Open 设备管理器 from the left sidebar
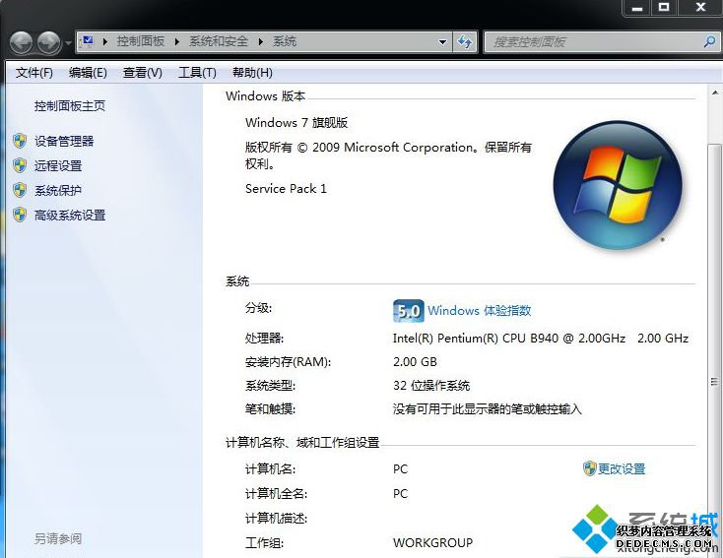 coord(64,141)
